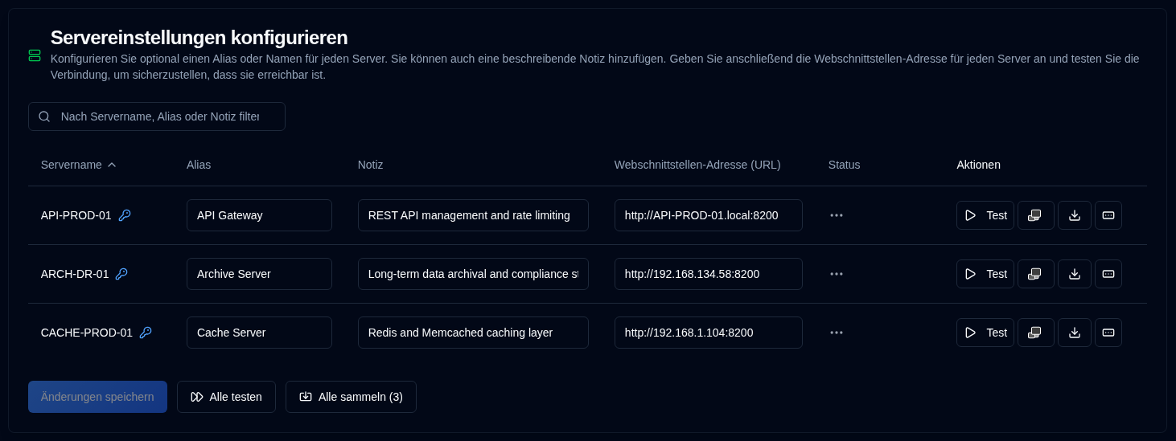The height and width of the screenshot is (441, 1176).
Task: Click the key icon next to ARCH-DR-01
Action: pos(121,274)
